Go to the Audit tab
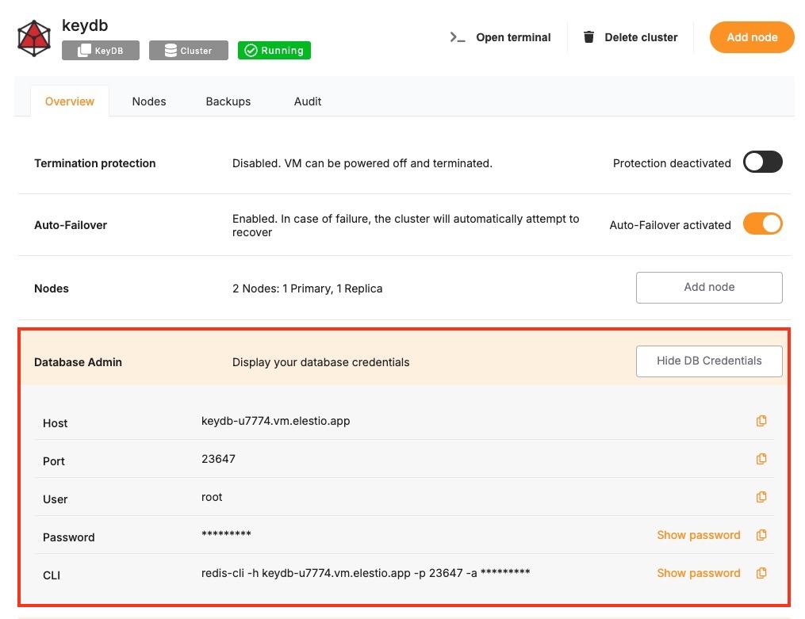805x619 pixels. (308, 101)
